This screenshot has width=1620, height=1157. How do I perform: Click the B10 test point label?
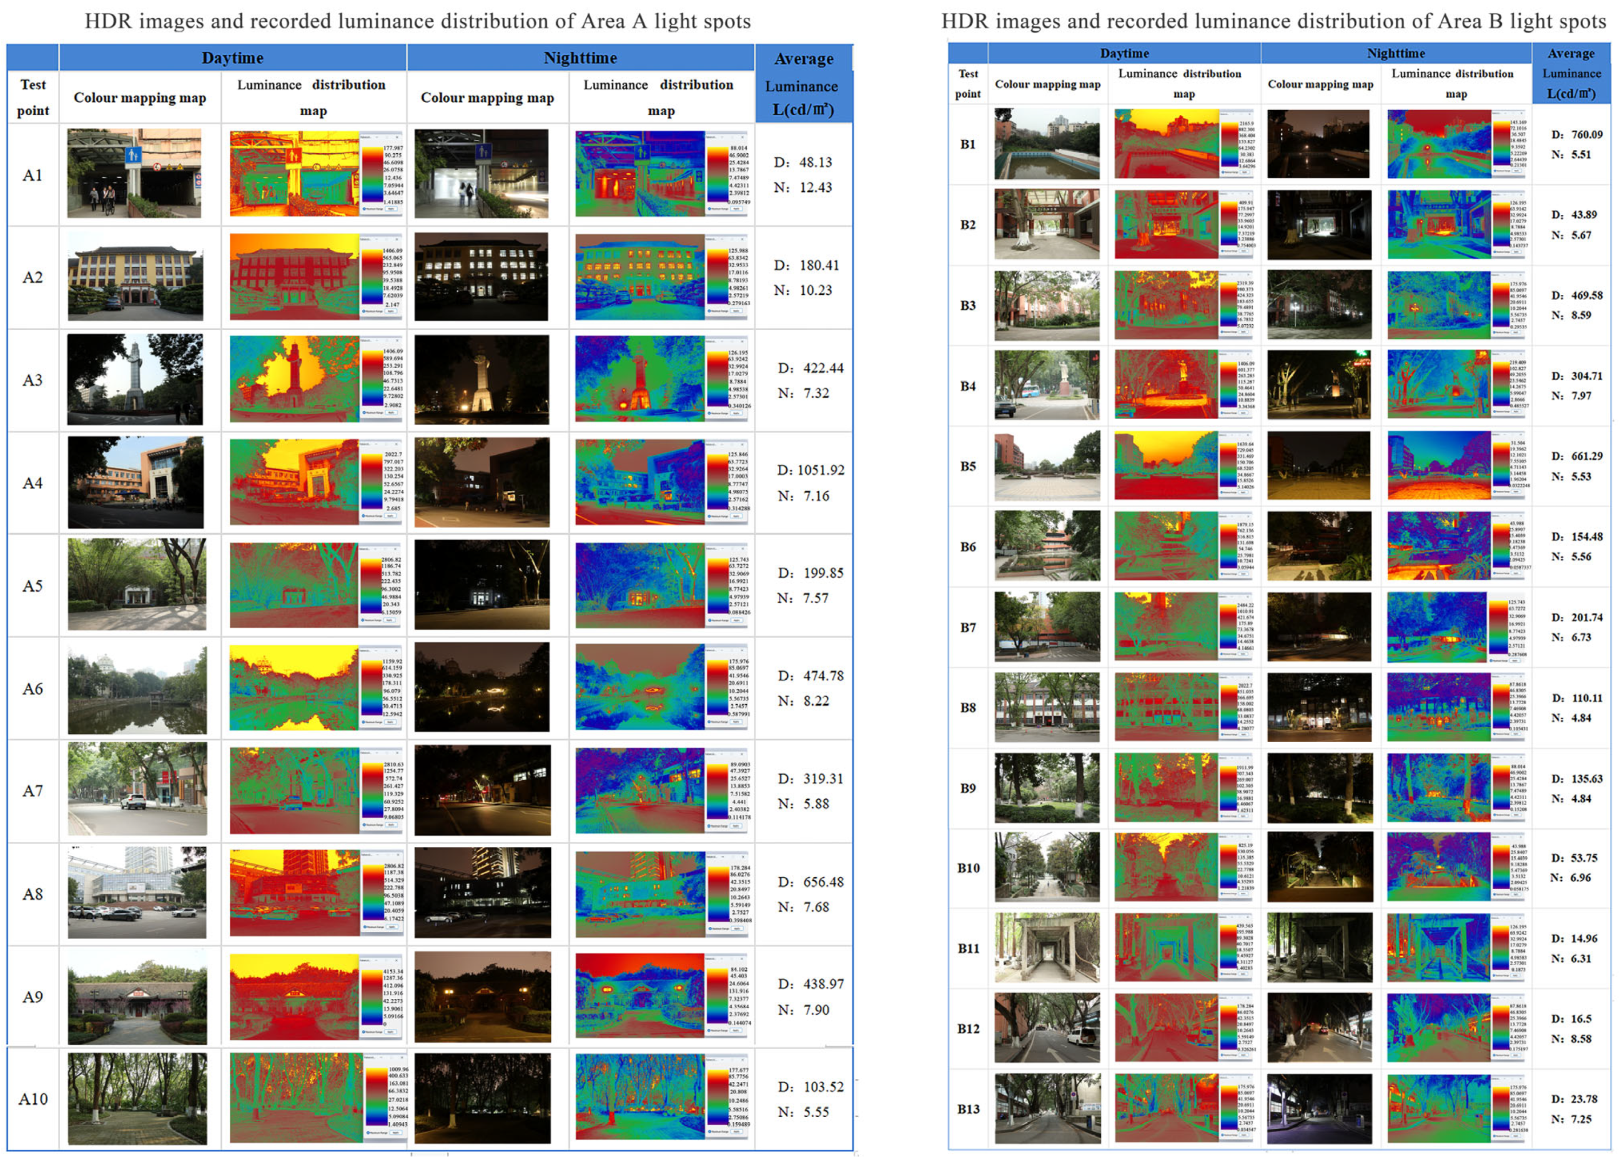pyautogui.click(x=968, y=868)
